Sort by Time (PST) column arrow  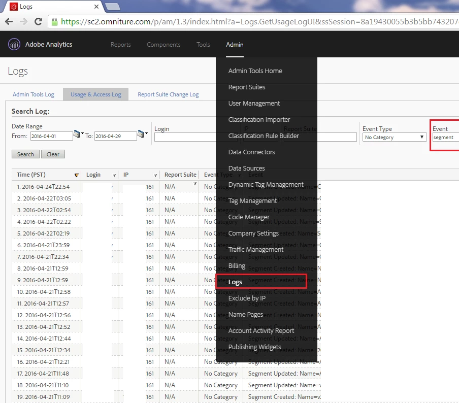[x=76, y=175]
